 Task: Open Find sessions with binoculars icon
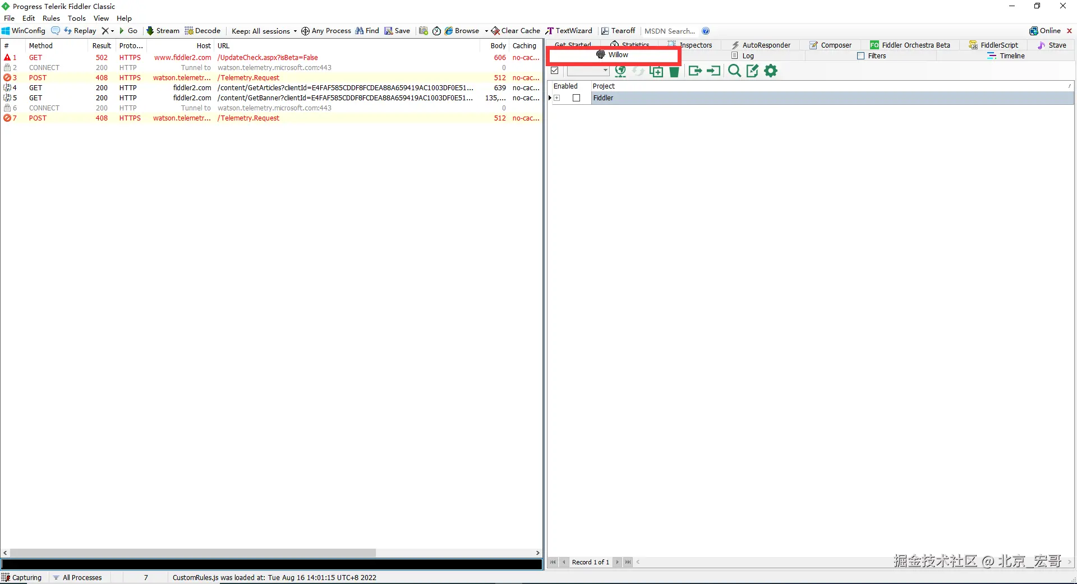pyautogui.click(x=367, y=31)
